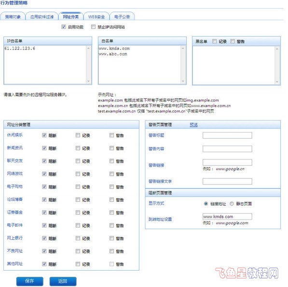Open the 电子公告 tab

122,17
